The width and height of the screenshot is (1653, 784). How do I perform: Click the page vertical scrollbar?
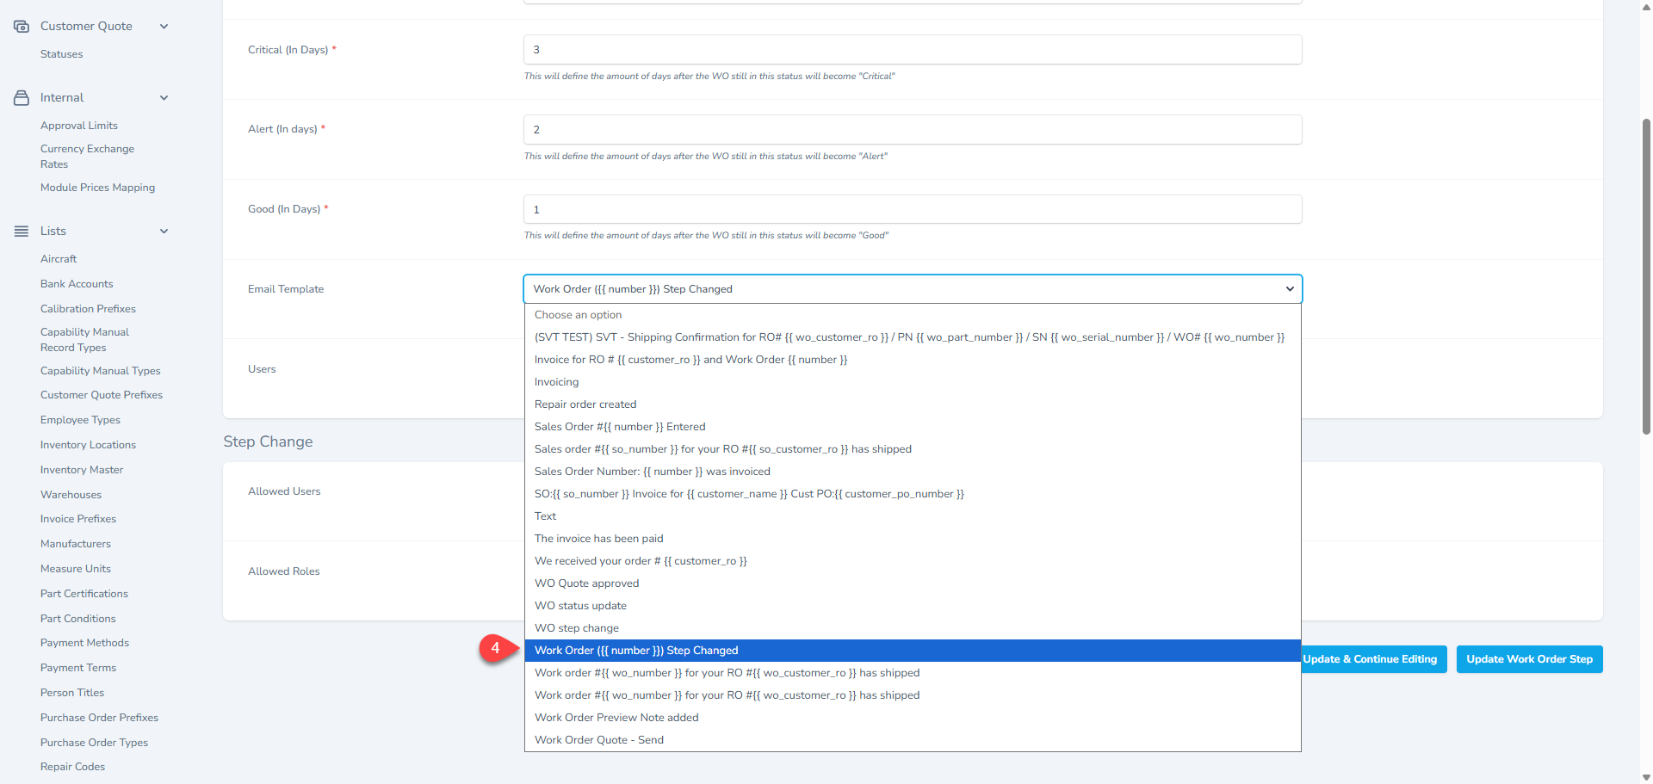[x=1645, y=275]
